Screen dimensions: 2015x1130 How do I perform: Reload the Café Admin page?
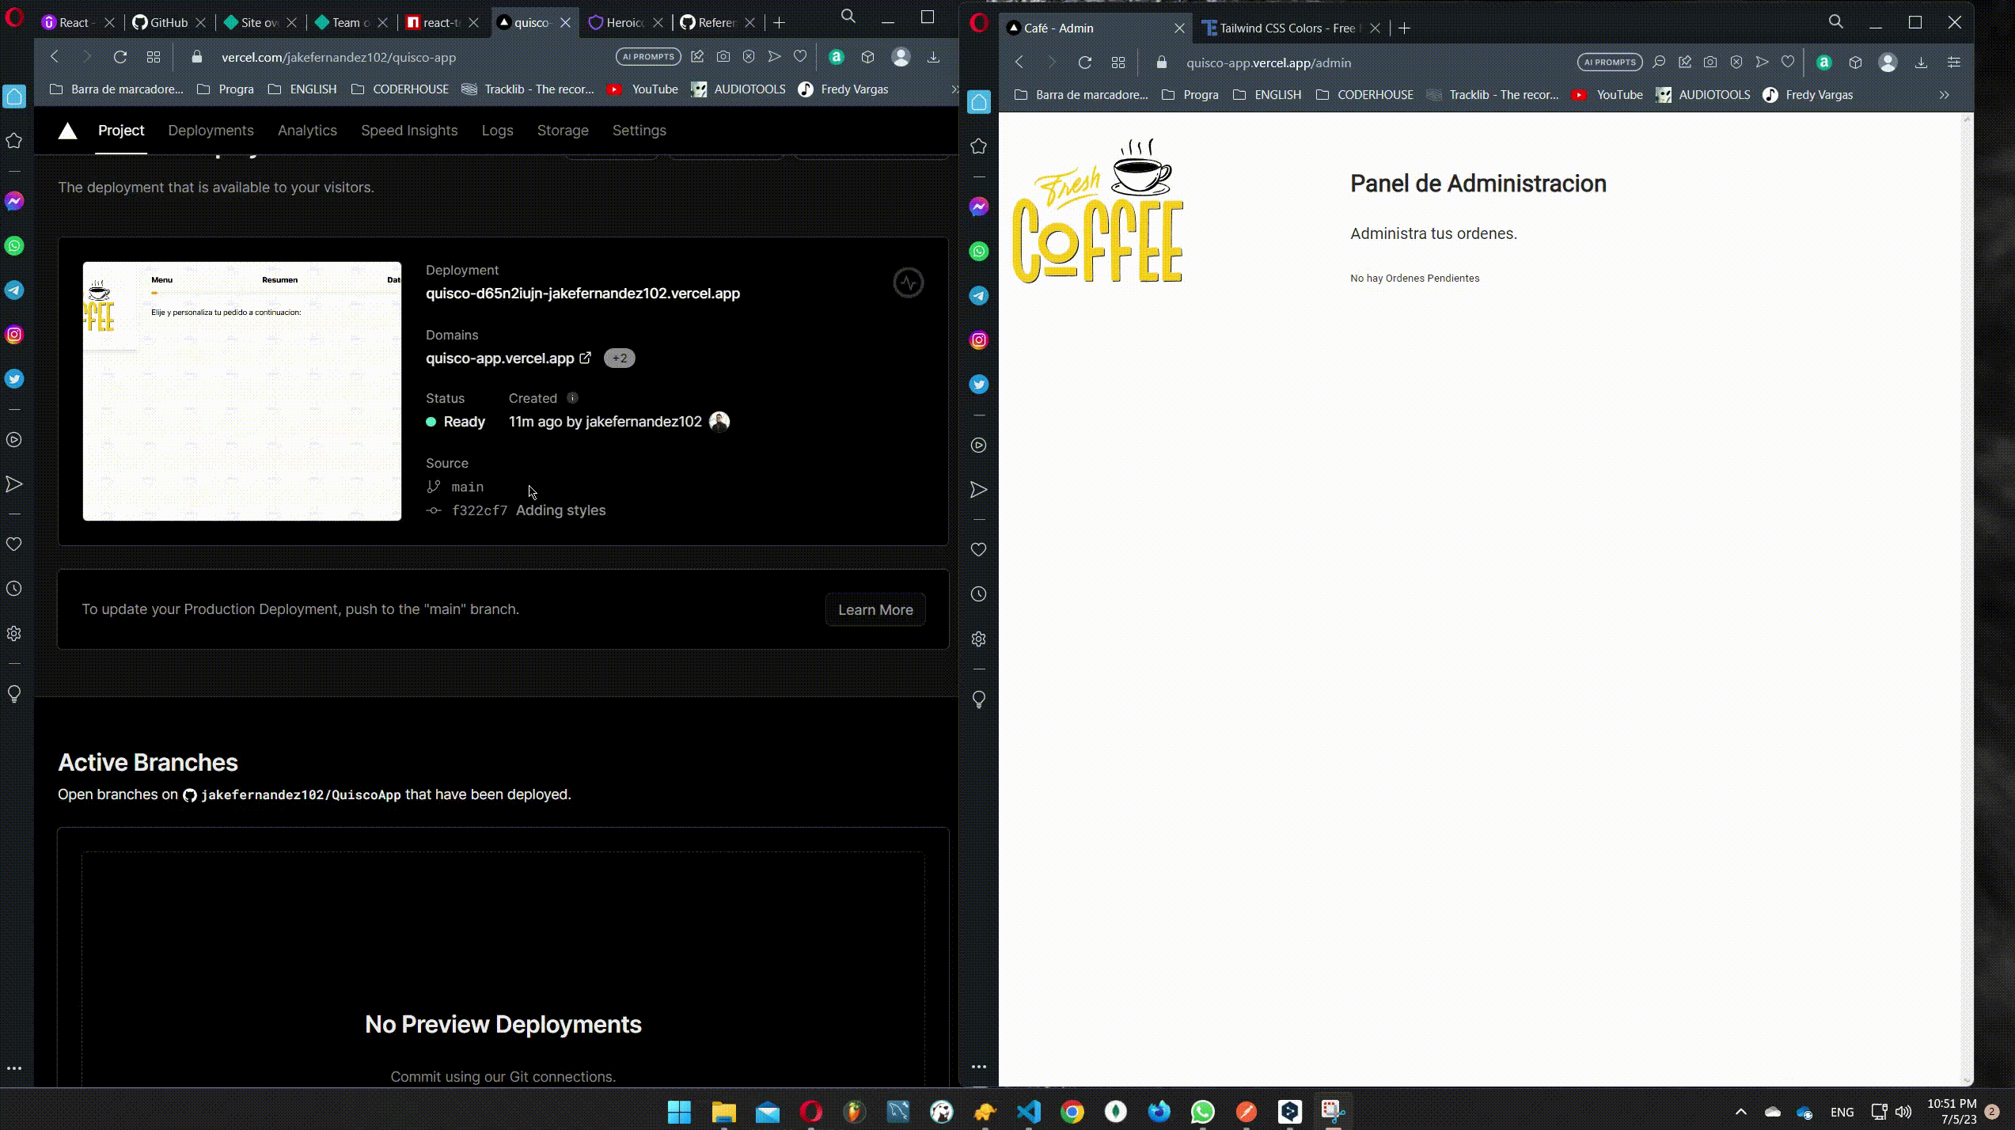(1084, 63)
